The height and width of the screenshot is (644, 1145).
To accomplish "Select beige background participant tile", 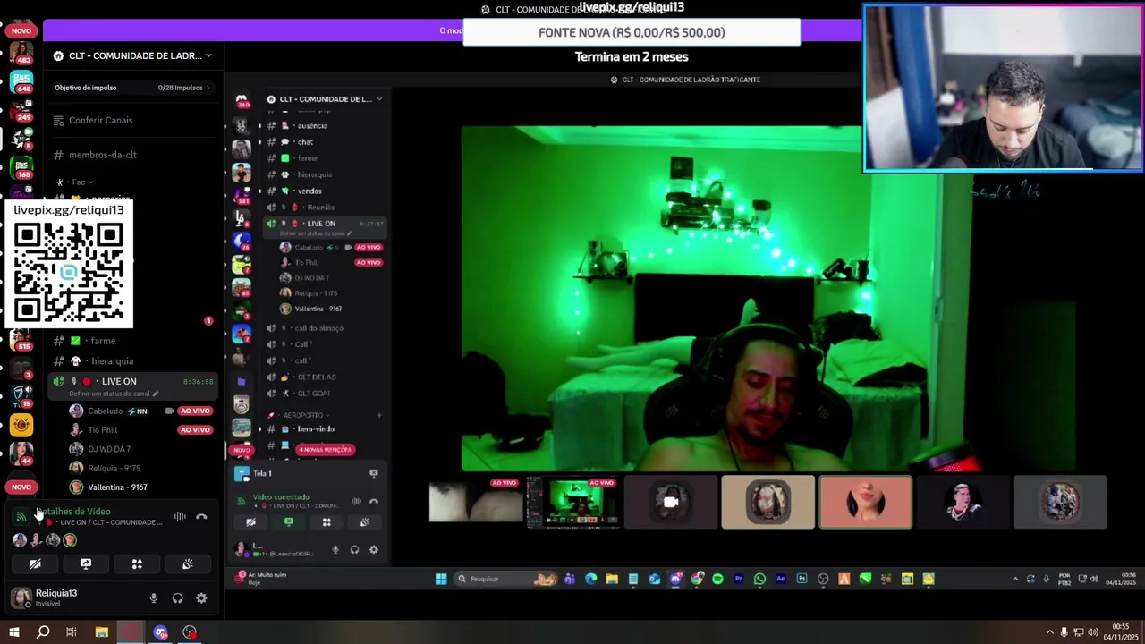I will tap(768, 502).
